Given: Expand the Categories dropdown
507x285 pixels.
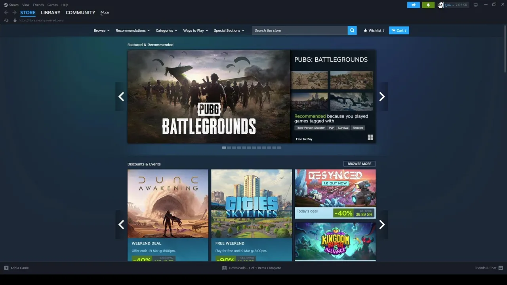Looking at the screenshot, I should [x=166, y=30].
